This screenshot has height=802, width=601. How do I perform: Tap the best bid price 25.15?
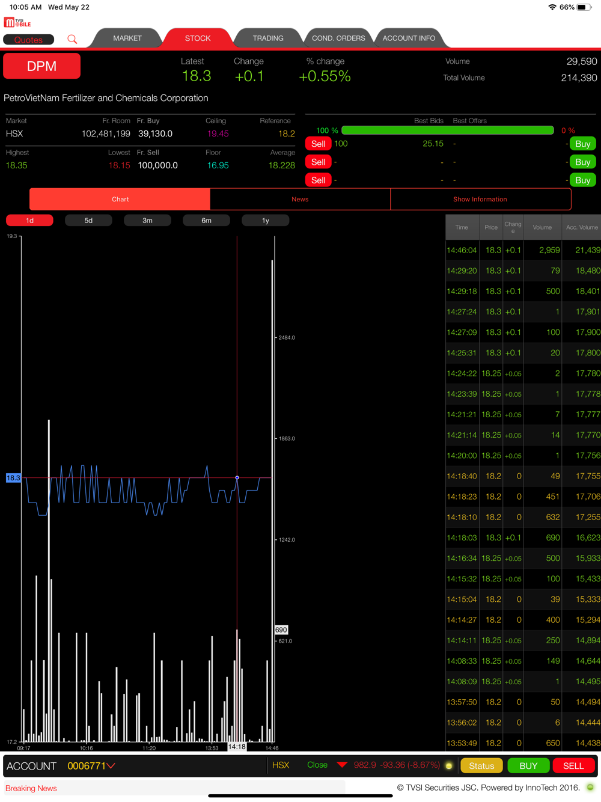(x=433, y=144)
